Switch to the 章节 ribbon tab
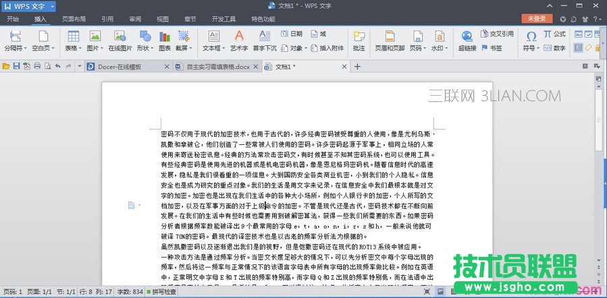 [190, 19]
